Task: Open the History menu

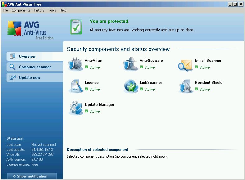Action: tap(39, 10)
